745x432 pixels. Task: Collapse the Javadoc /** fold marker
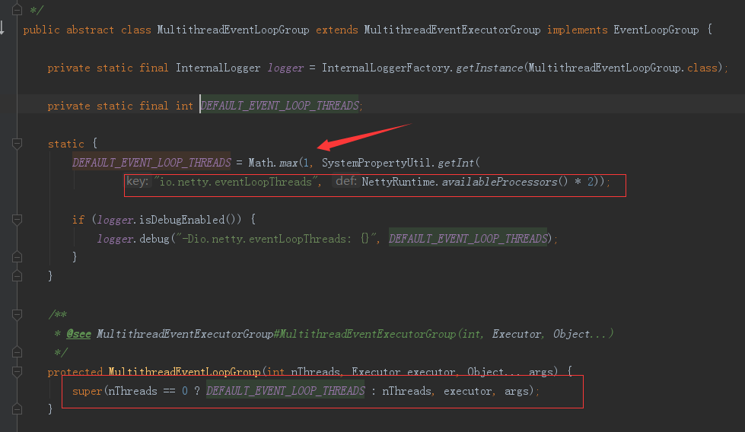[x=17, y=314]
